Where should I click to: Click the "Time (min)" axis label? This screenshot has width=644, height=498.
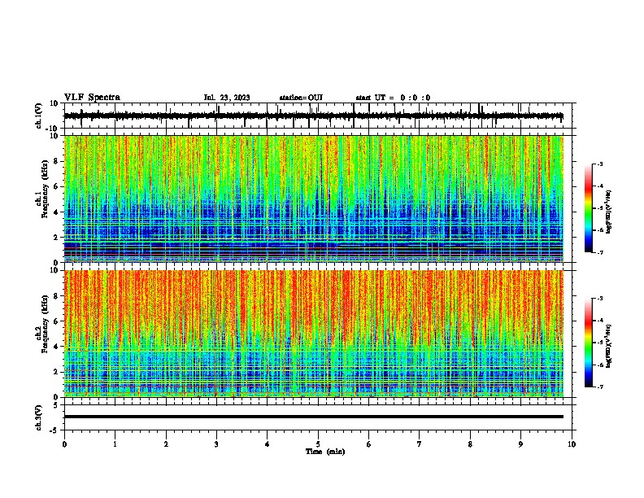325,452
